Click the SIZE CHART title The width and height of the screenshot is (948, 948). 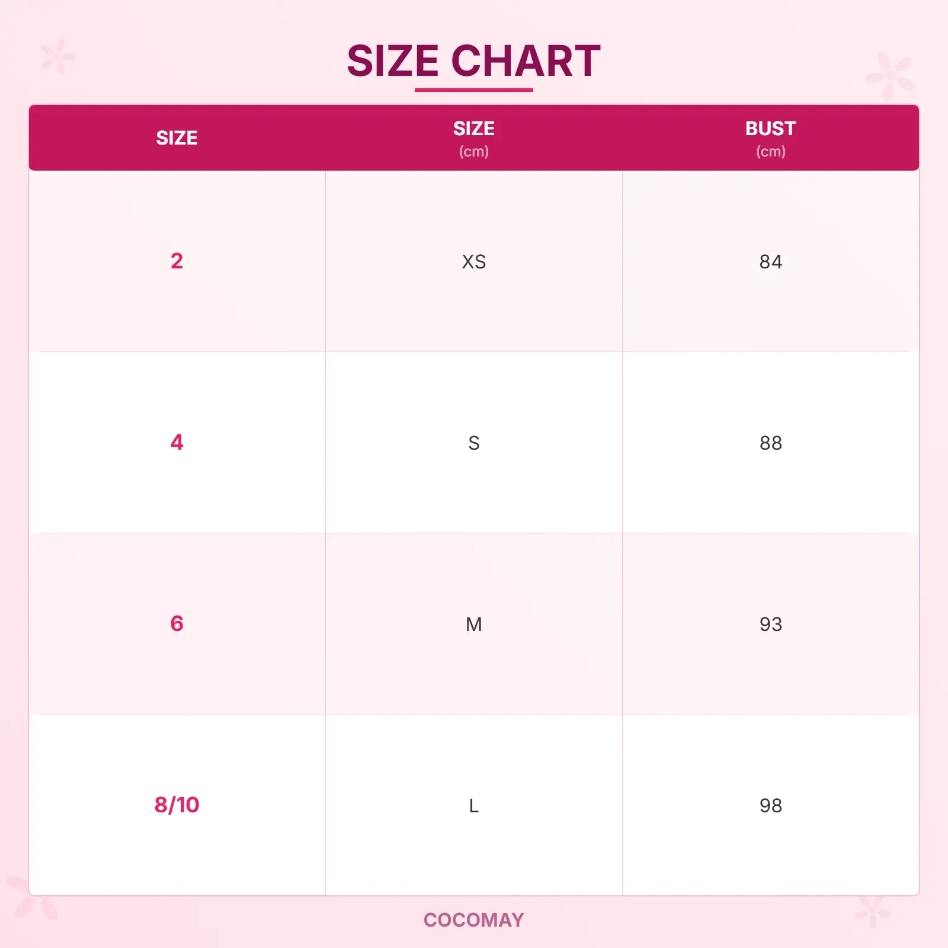coord(473,61)
